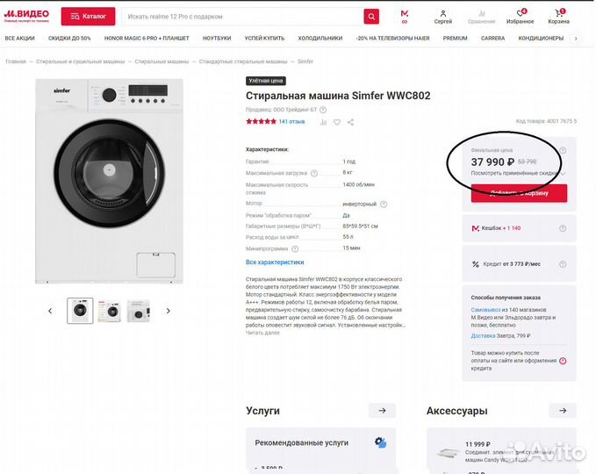The height and width of the screenshot is (474, 596).
Task: Open Избранное favorites heart in header
Action: (520, 16)
